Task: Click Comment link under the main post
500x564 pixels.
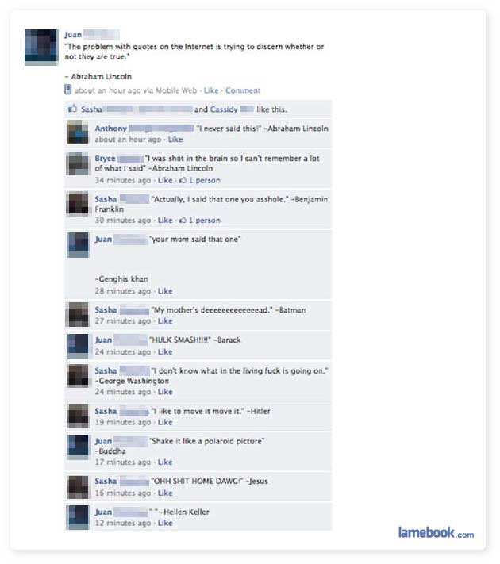Action: click(243, 90)
